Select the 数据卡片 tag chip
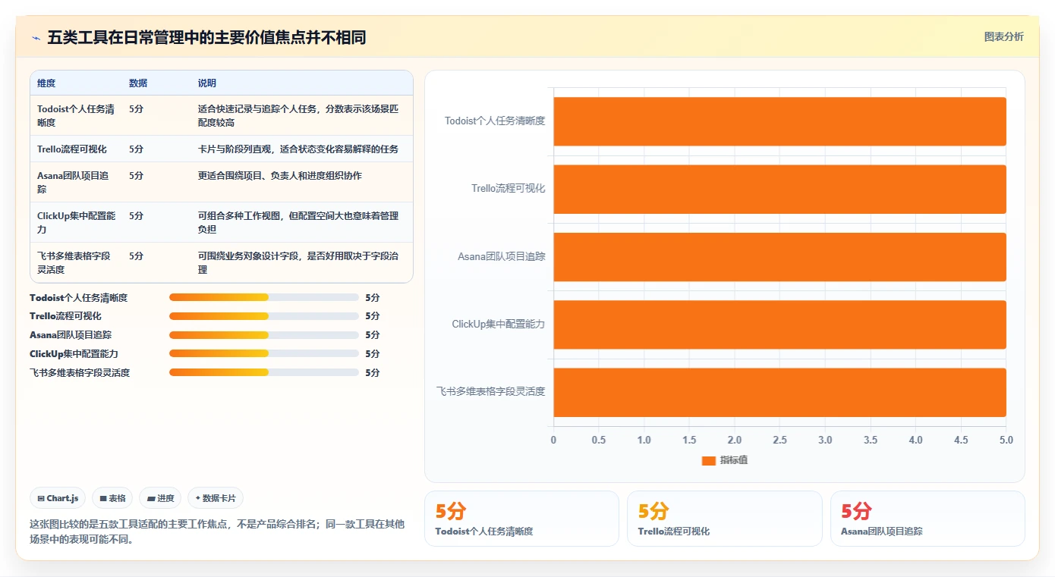The image size is (1055, 577). (x=216, y=498)
